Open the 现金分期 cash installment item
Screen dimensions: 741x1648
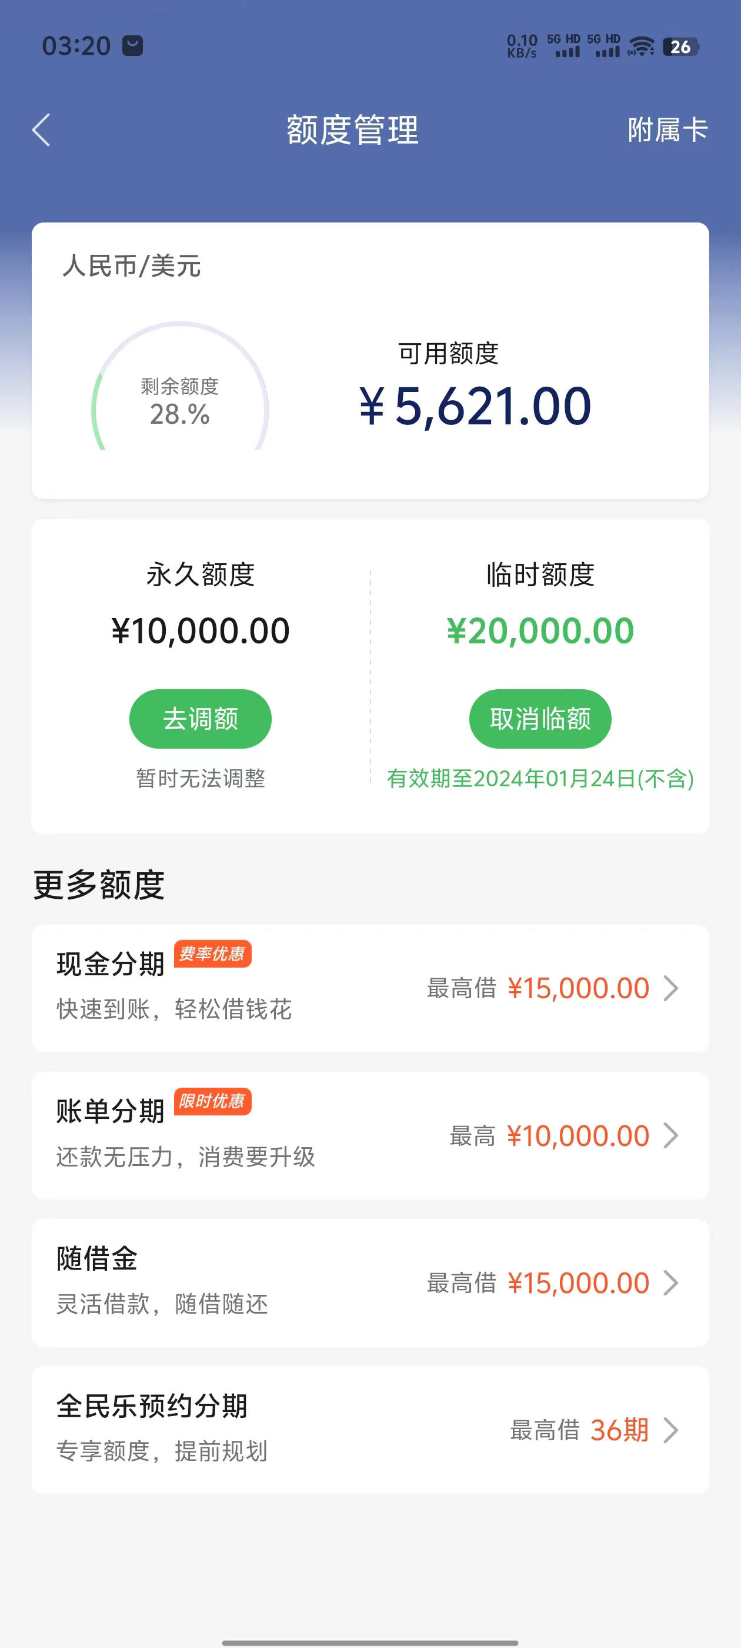tap(370, 988)
